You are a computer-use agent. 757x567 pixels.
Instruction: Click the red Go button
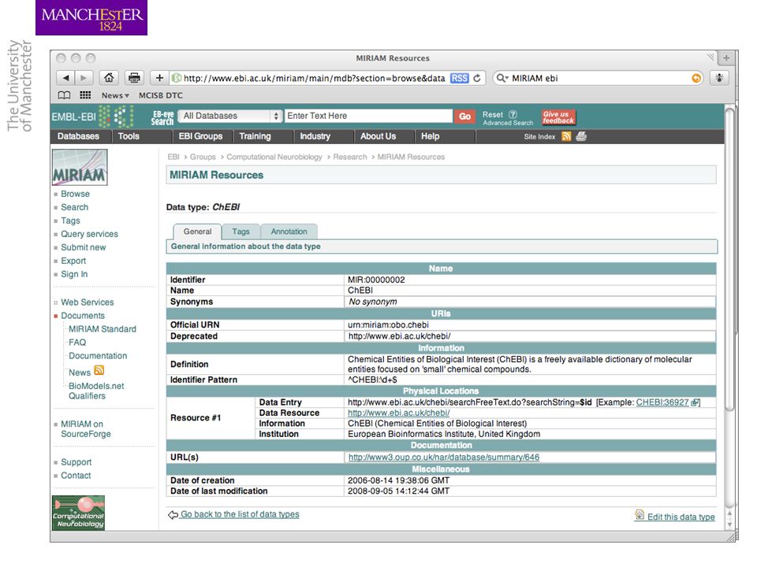[x=465, y=117]
